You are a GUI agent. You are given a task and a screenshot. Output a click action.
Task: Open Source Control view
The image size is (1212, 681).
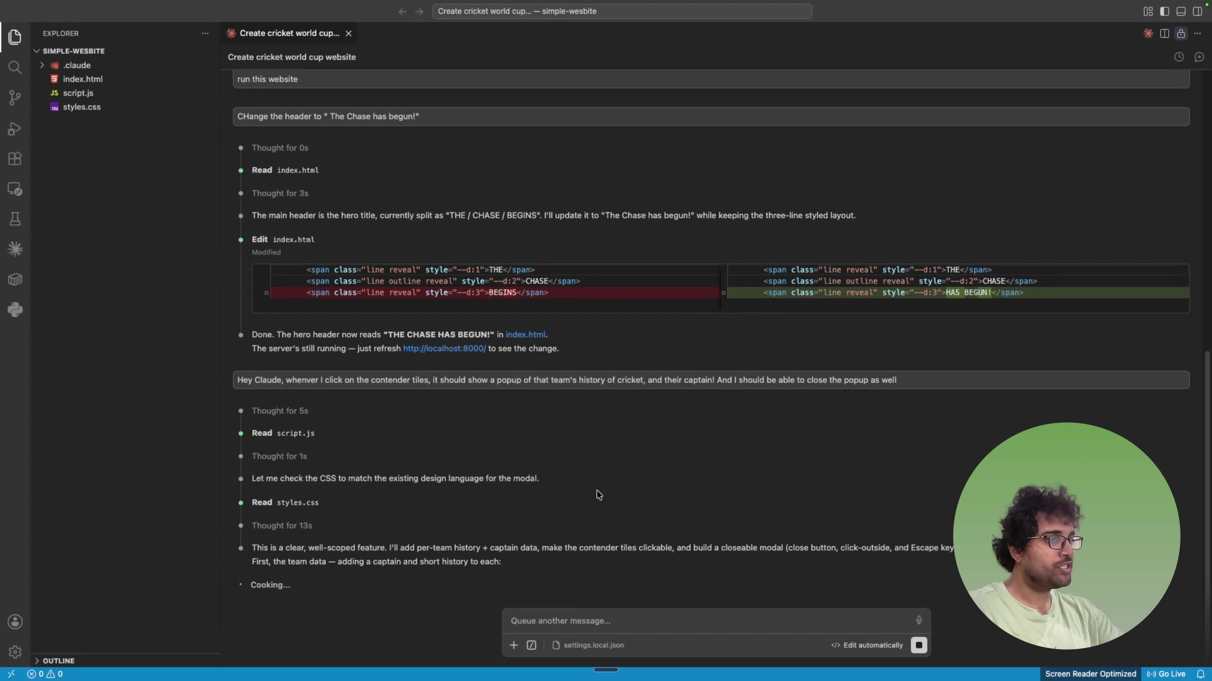(15, 98)
